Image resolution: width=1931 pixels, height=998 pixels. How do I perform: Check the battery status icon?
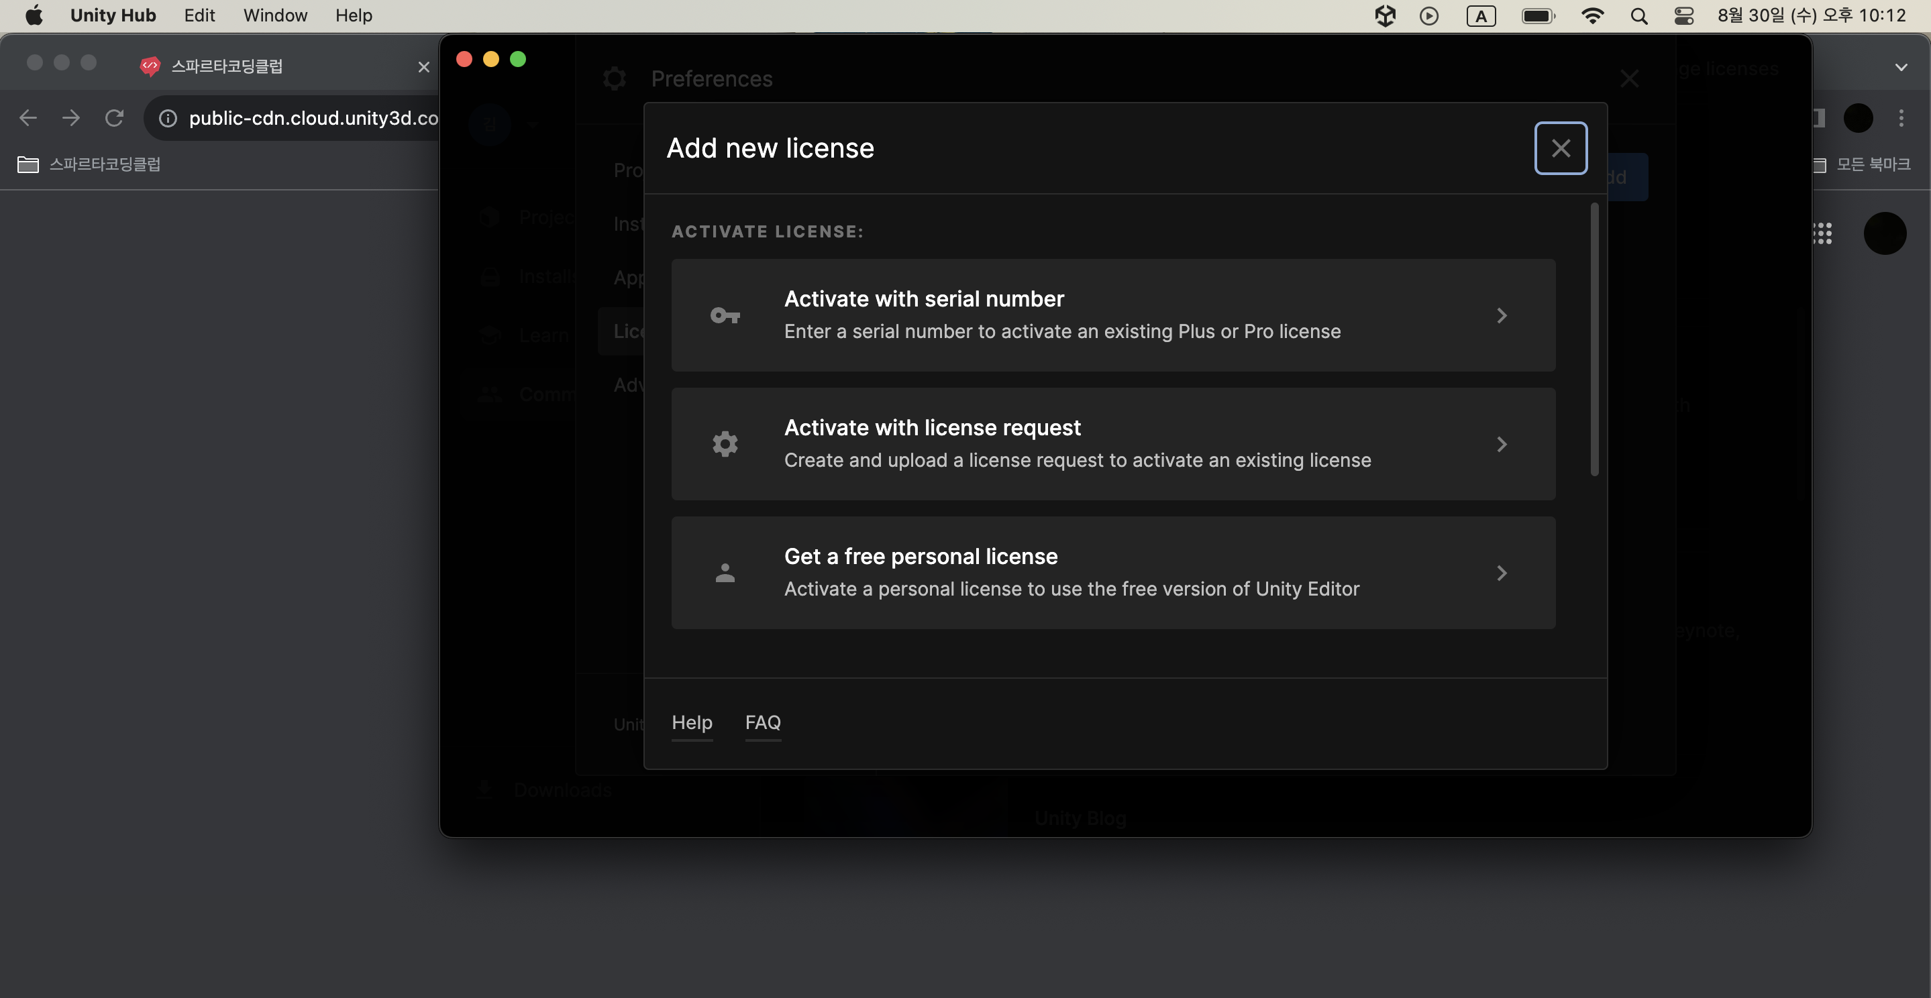(1538, 15)
